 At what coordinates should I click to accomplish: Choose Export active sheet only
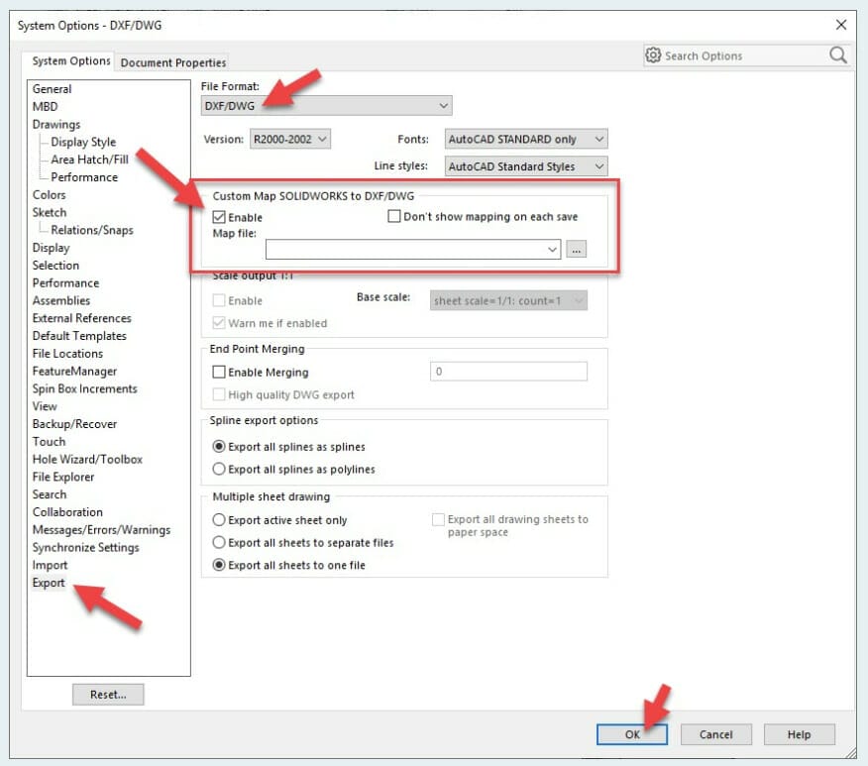[x=220, y=520]
